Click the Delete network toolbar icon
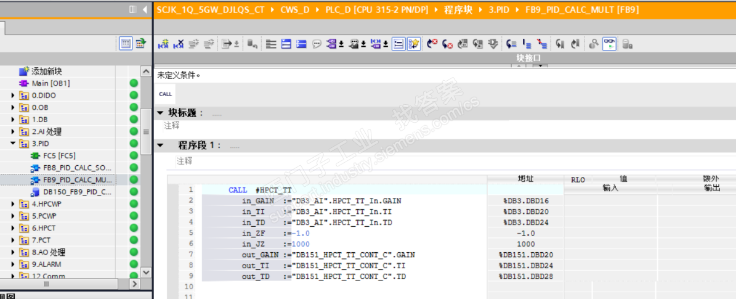The height and width of the screenshot is (299, 736). 179,44
